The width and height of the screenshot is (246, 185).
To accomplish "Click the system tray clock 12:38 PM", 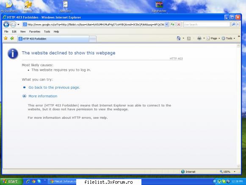I will (x=237, y=182).
